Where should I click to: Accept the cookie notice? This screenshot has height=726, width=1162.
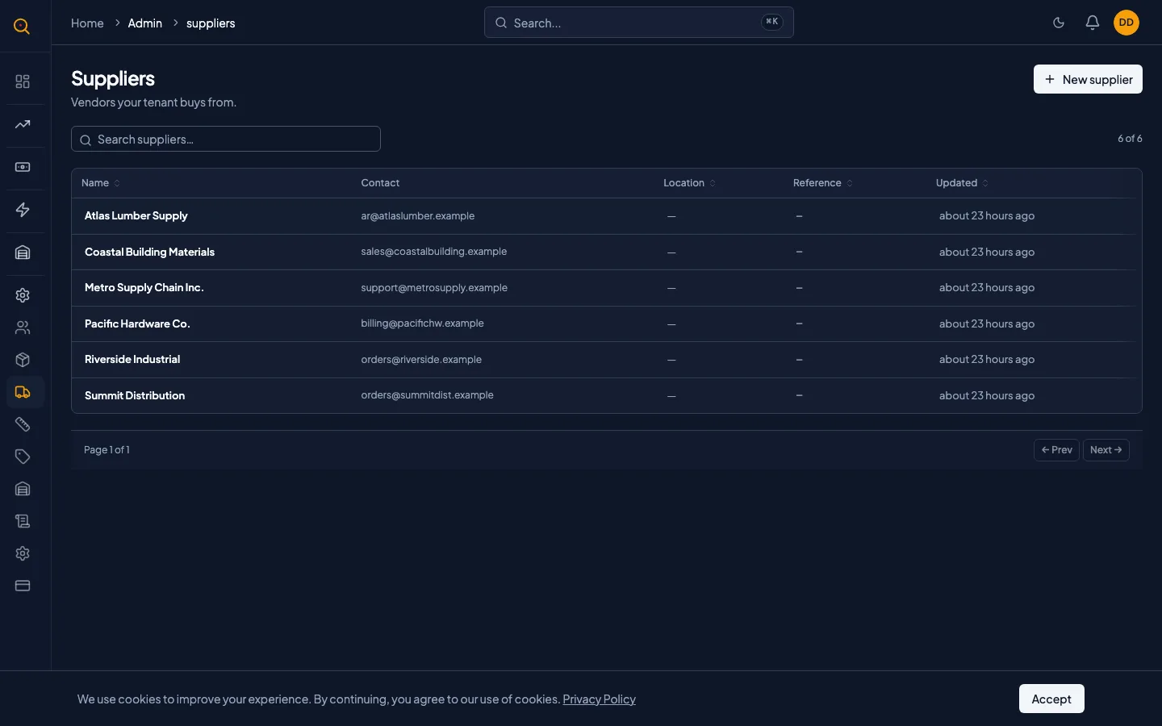1051,699
